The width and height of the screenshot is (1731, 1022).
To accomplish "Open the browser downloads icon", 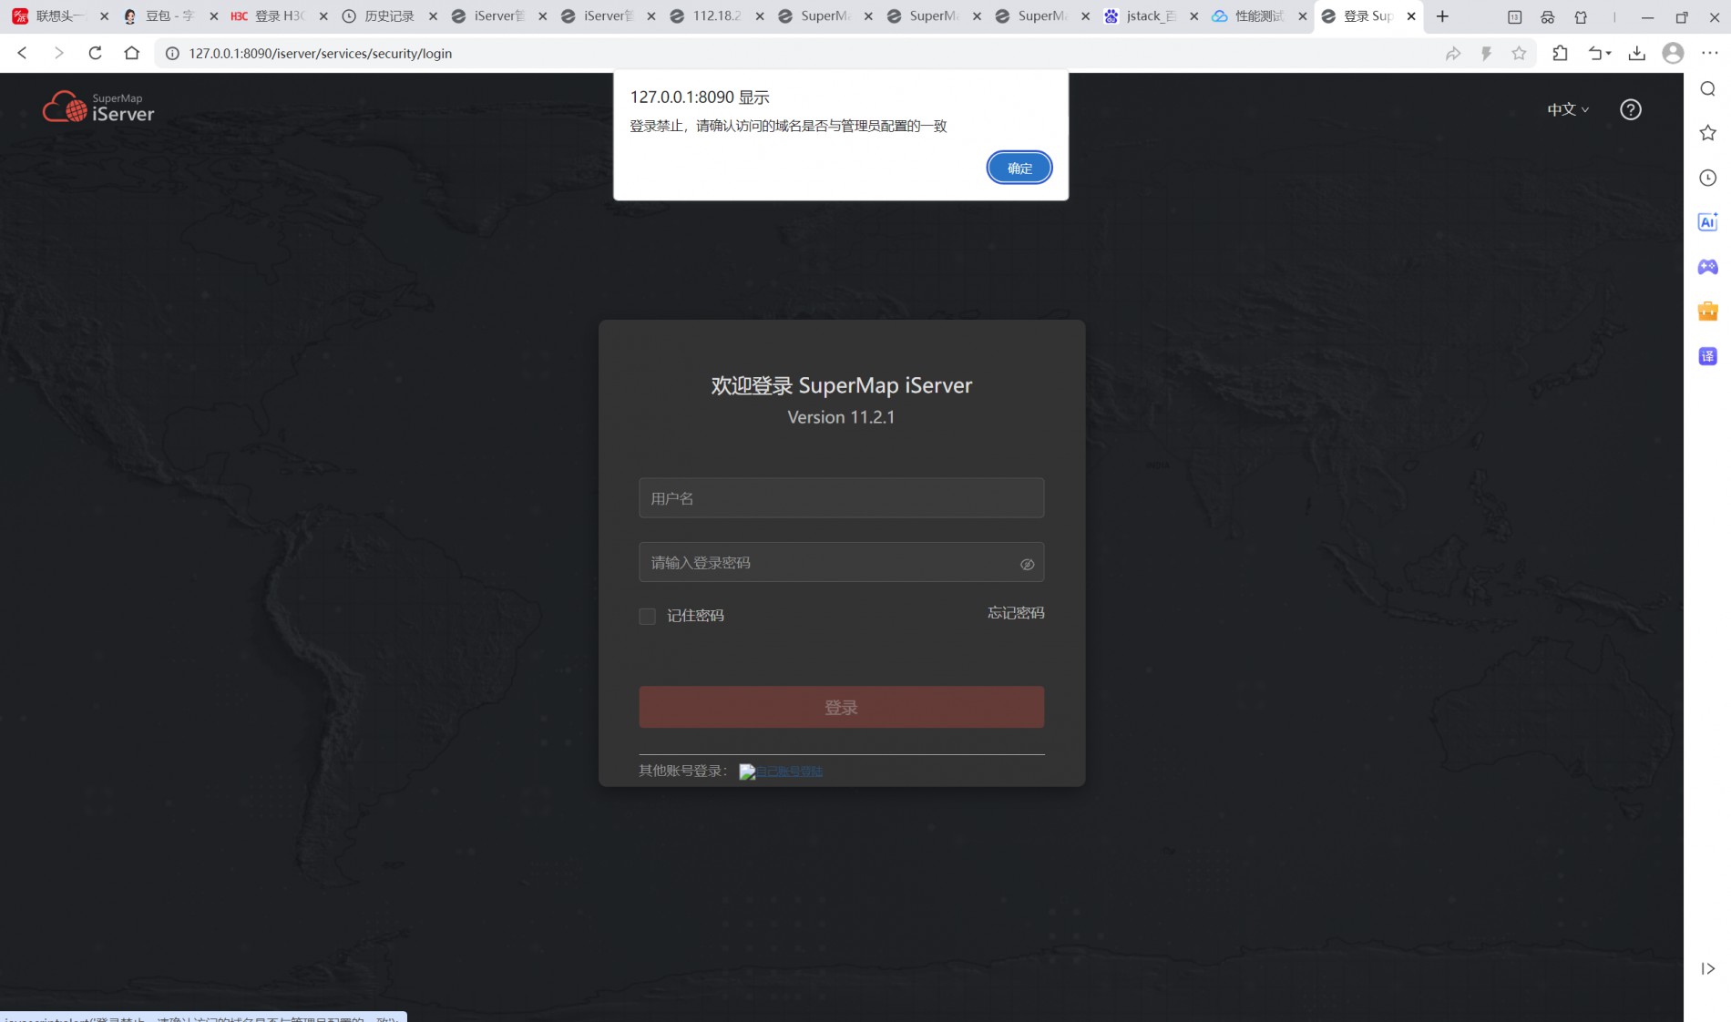I will tap(1636, 54).
